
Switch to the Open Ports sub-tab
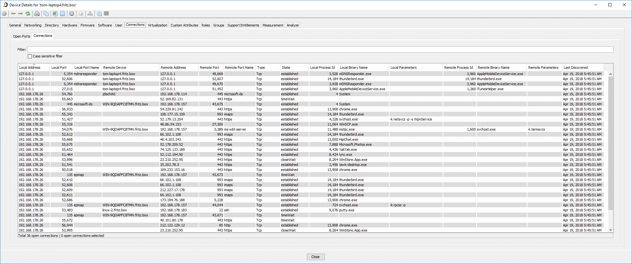21,36
